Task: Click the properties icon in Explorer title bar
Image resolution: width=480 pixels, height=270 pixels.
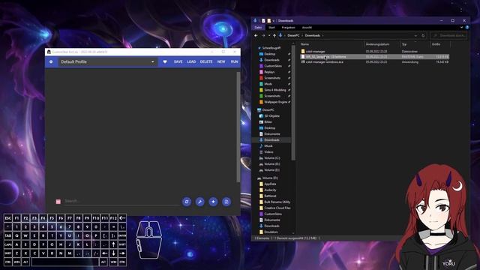Action: 263,21
